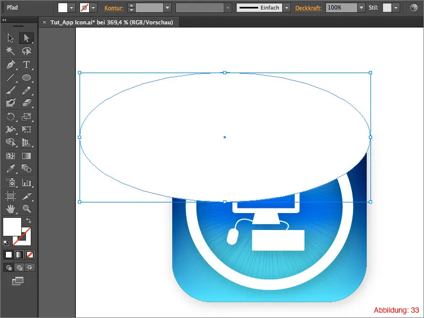Click the Deckkraft 100% field
This screenshot has height=318, width=424.
pos(341,8)
